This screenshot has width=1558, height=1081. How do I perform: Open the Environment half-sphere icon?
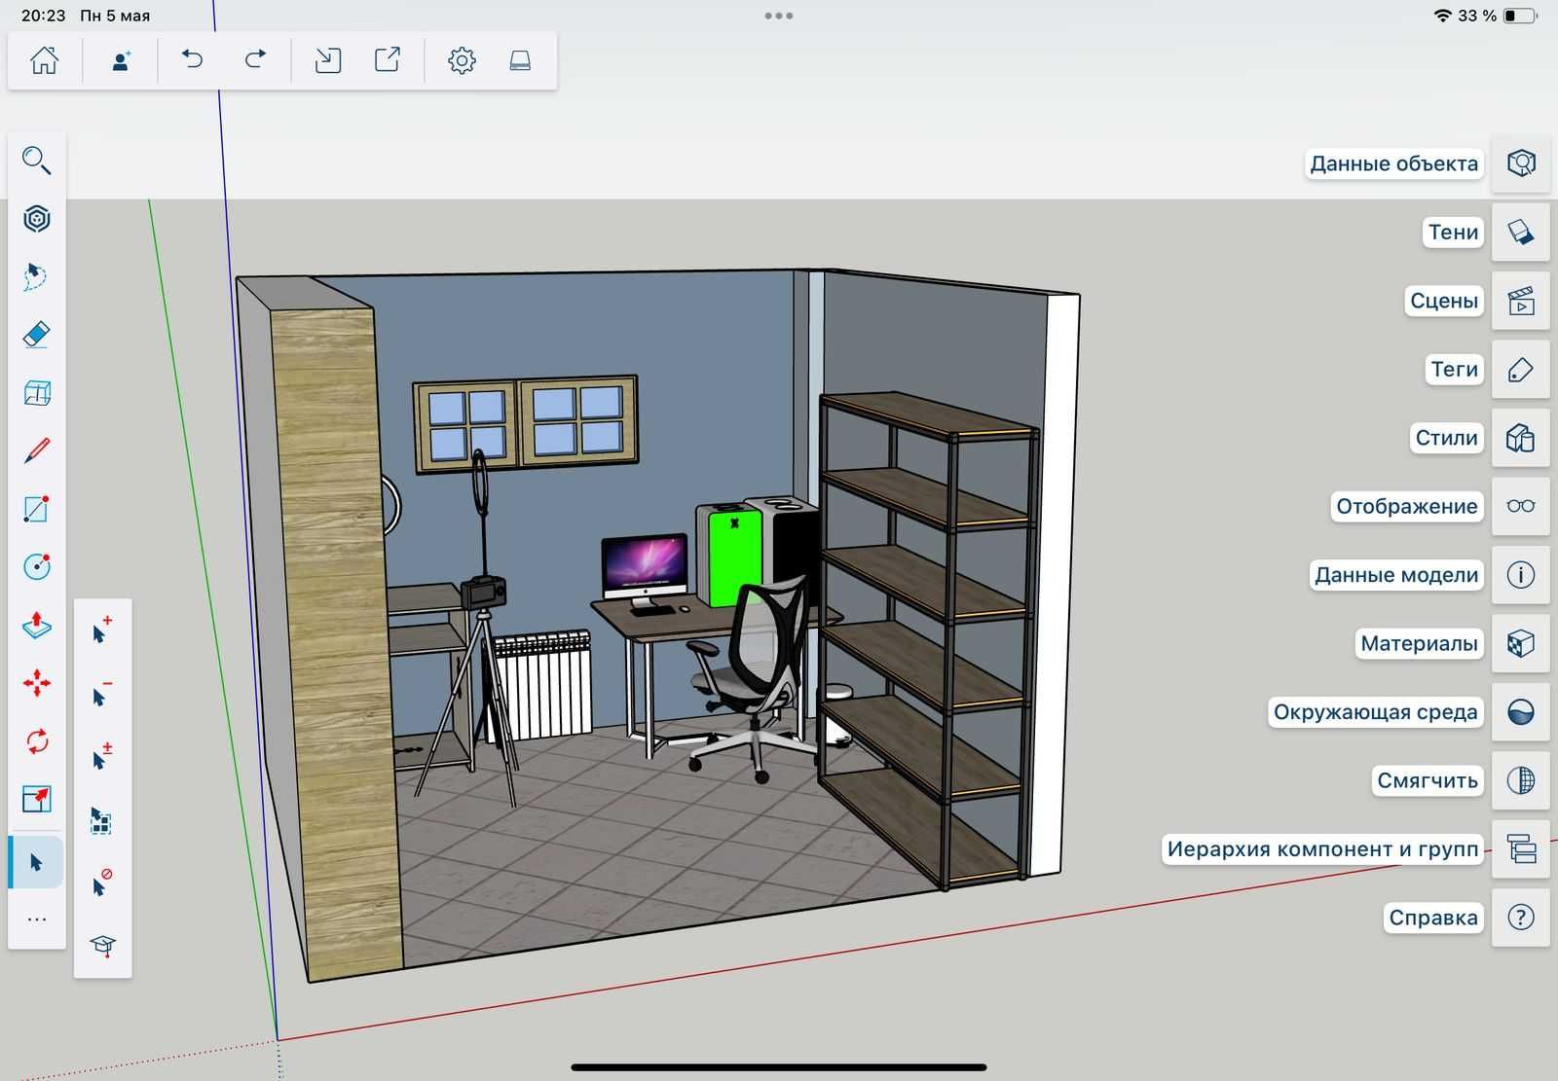click(x=1521, y=712)
